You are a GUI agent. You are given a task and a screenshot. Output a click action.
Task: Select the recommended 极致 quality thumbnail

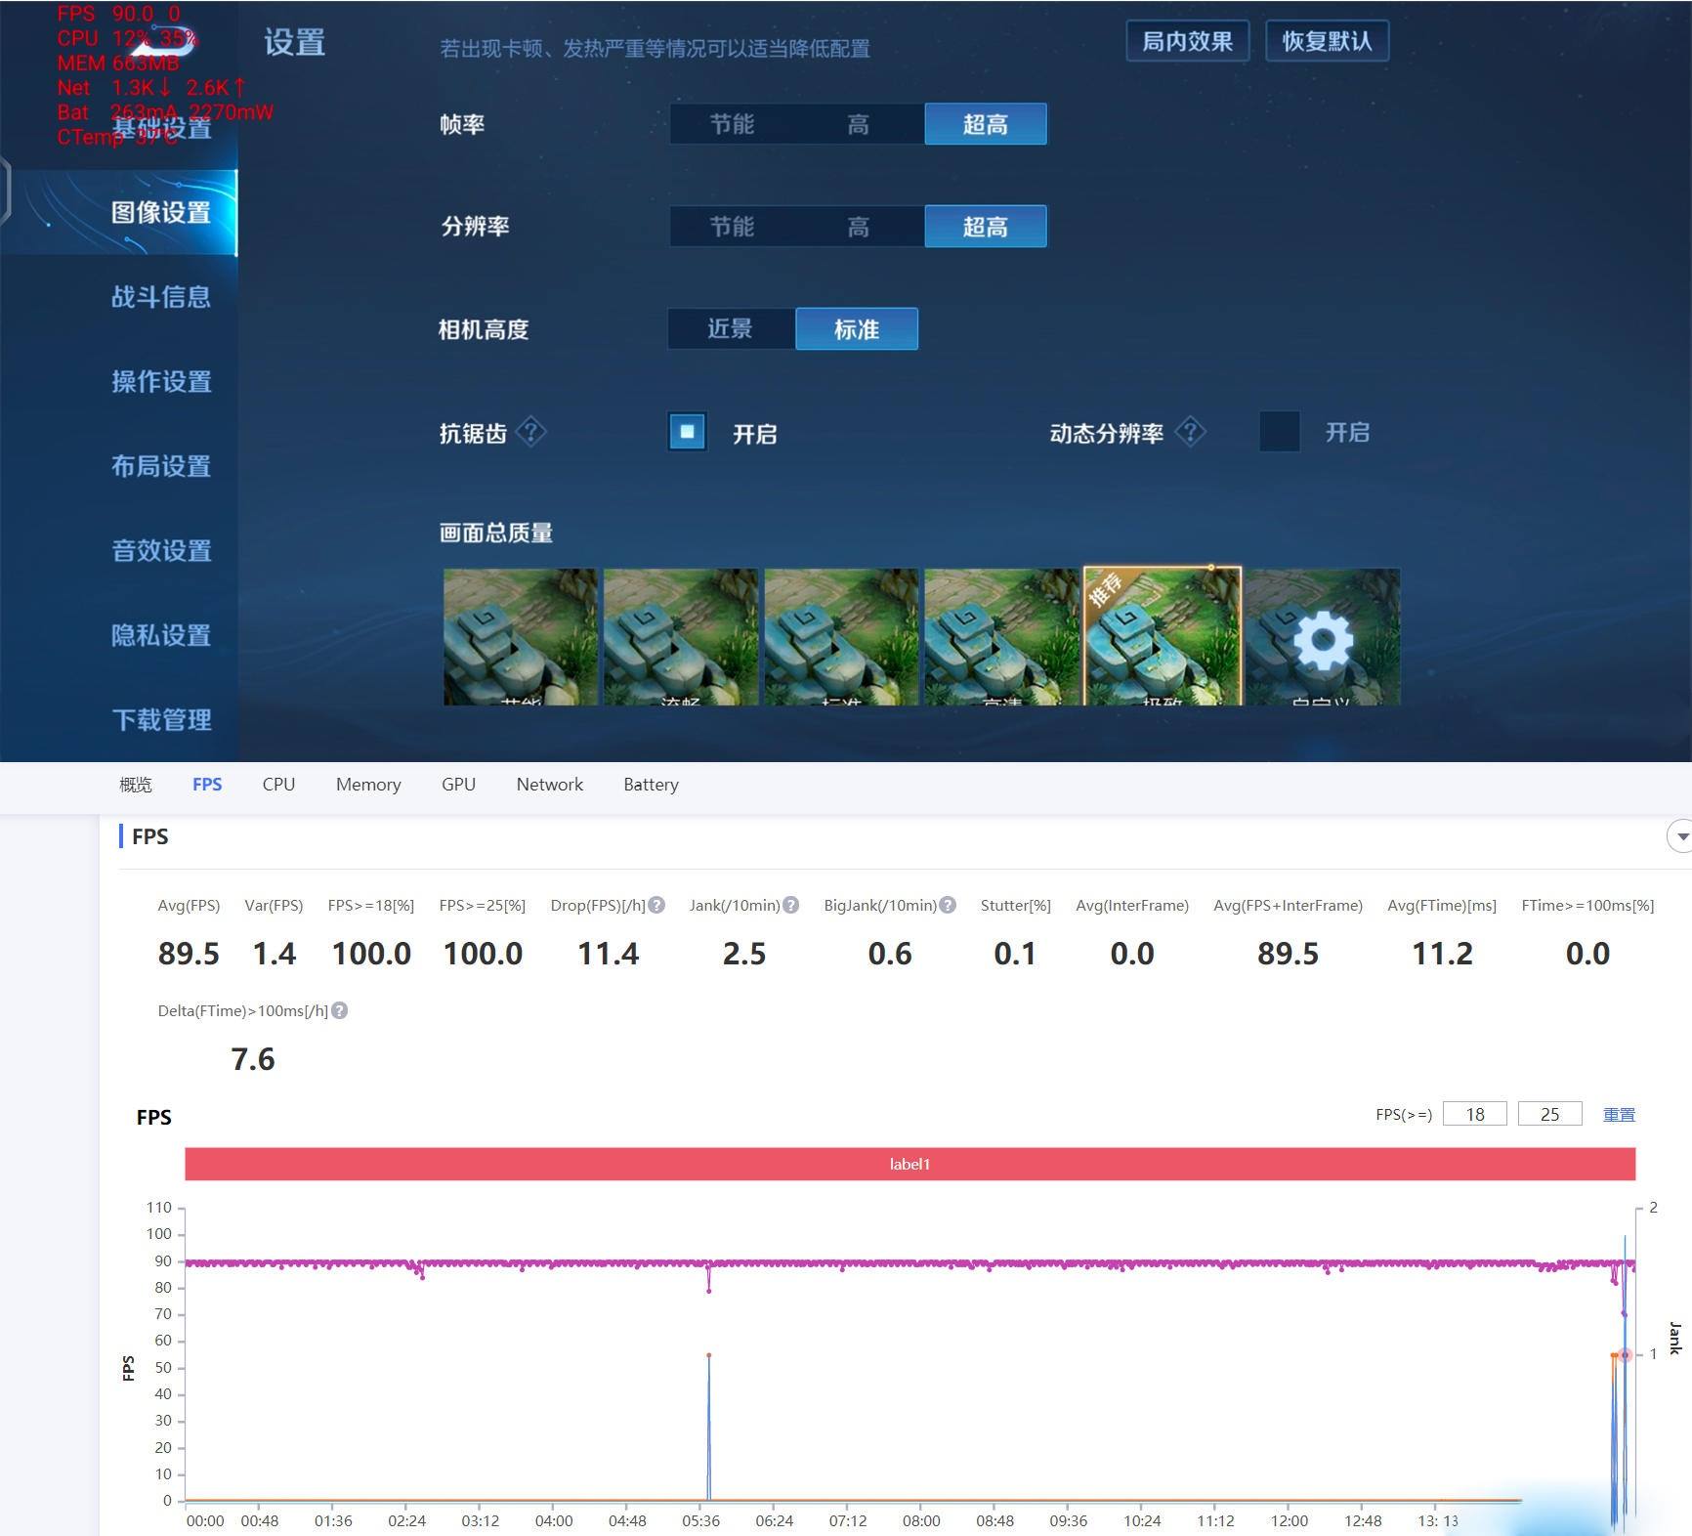pos(1163,636)
